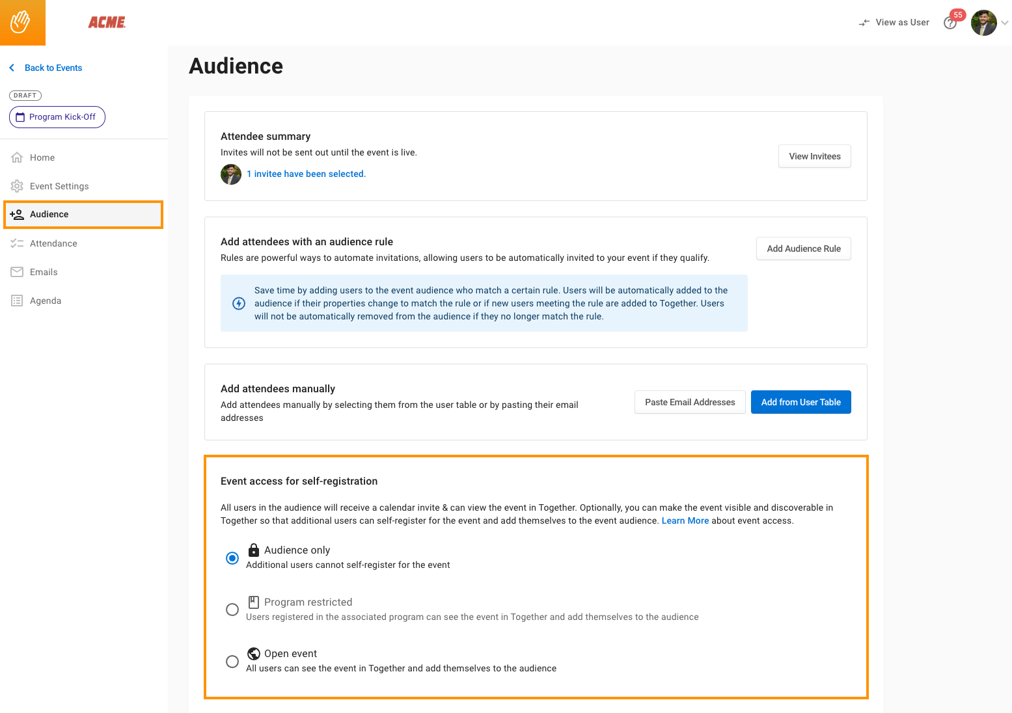Click the Event Settings gear icon
The image size is (1012, 713).
(17, 186)
